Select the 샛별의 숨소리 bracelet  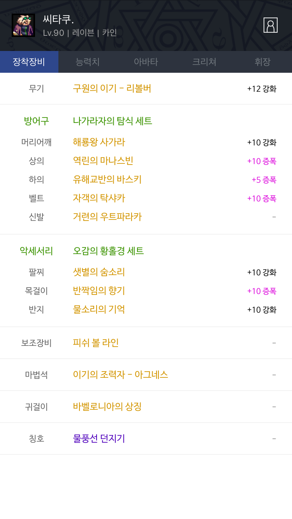point(99,272)
